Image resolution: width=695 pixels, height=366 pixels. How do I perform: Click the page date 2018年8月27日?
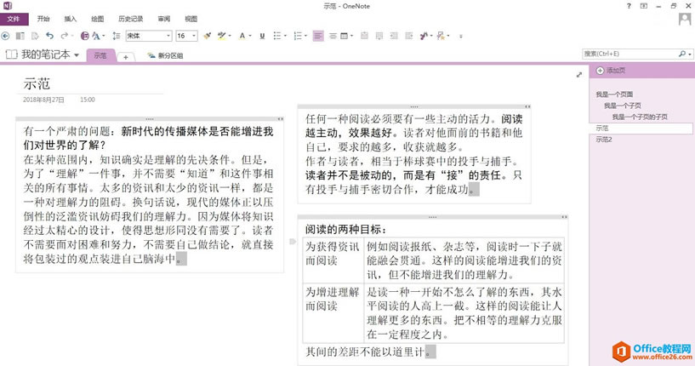[43, 100]
